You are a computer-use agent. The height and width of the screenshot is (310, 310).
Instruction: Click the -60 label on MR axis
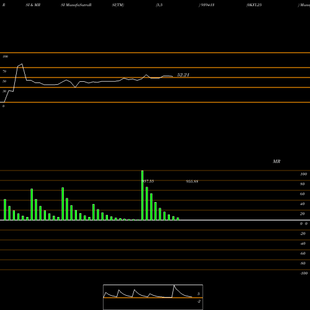(303, 254)
